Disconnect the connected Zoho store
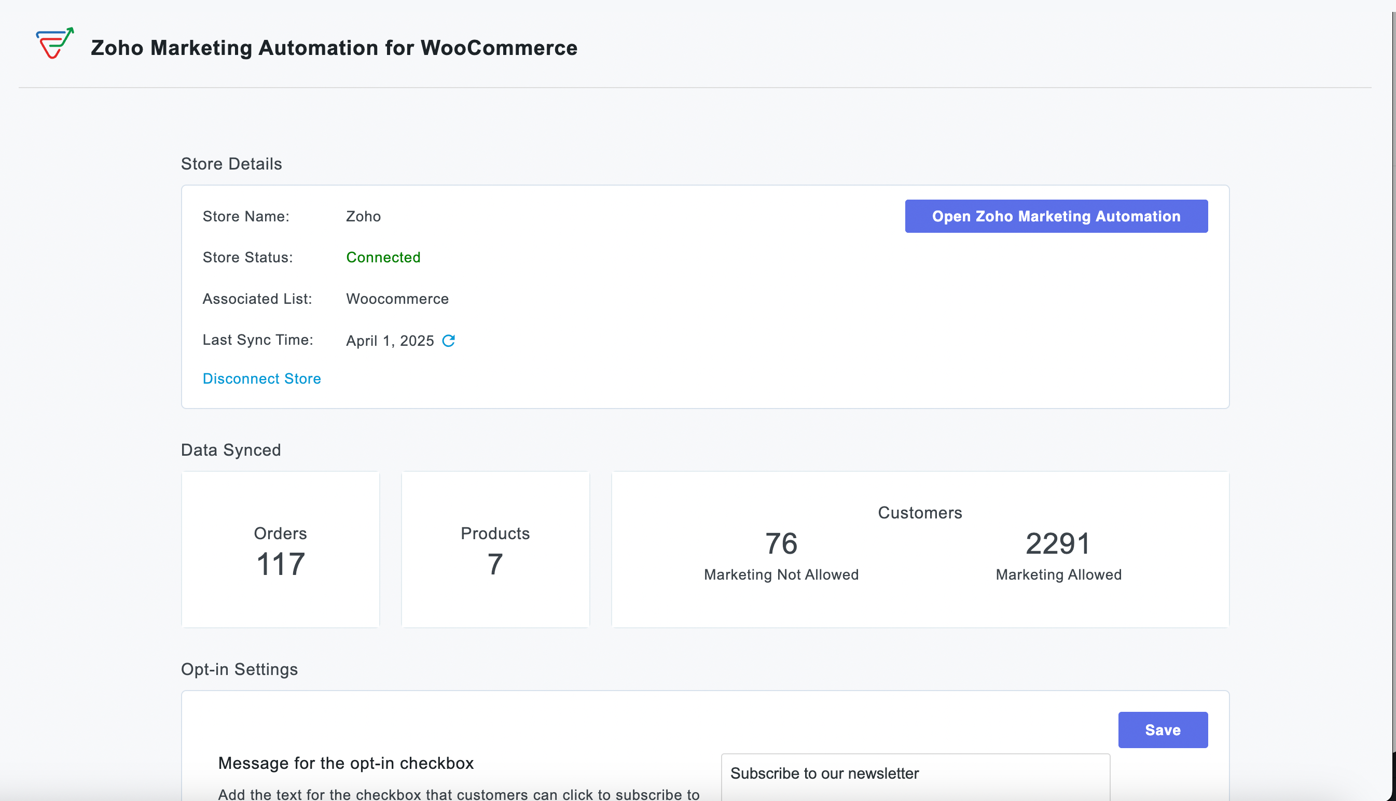The width and height of the screenshot is (1396, 801). [x=261, y=378]
